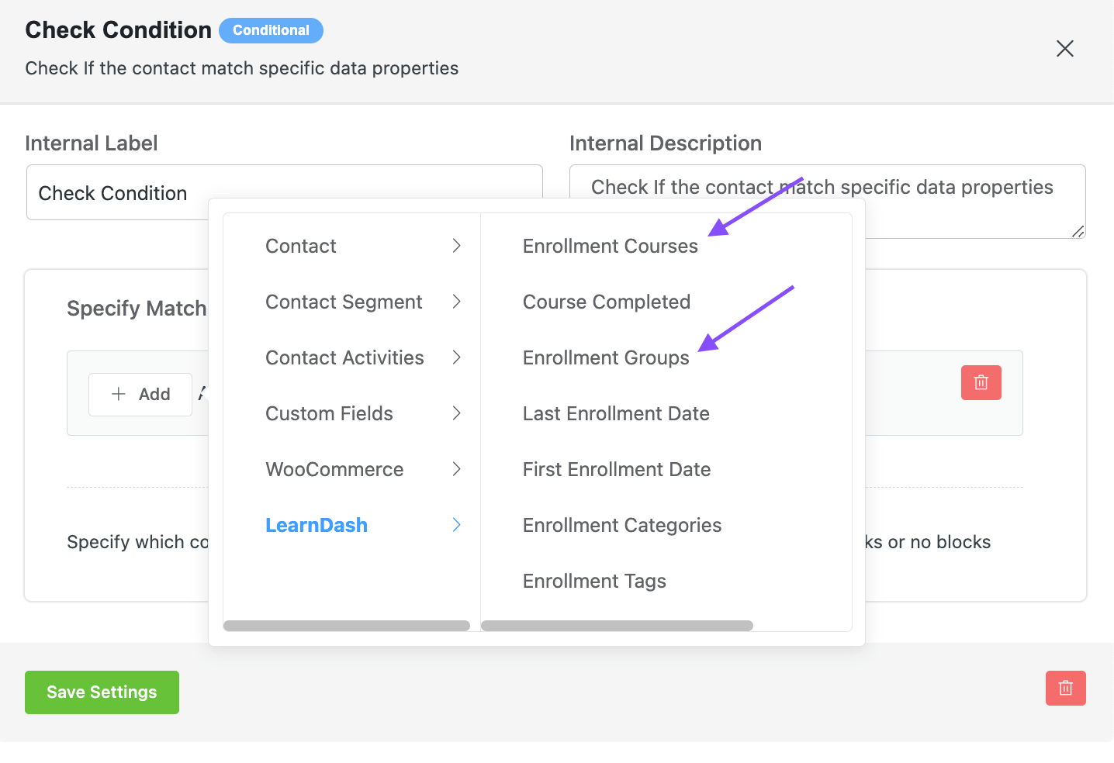Pick Enrollment Tags option
The height and width of the screenshot is (763, 1114).
[593, 581]
